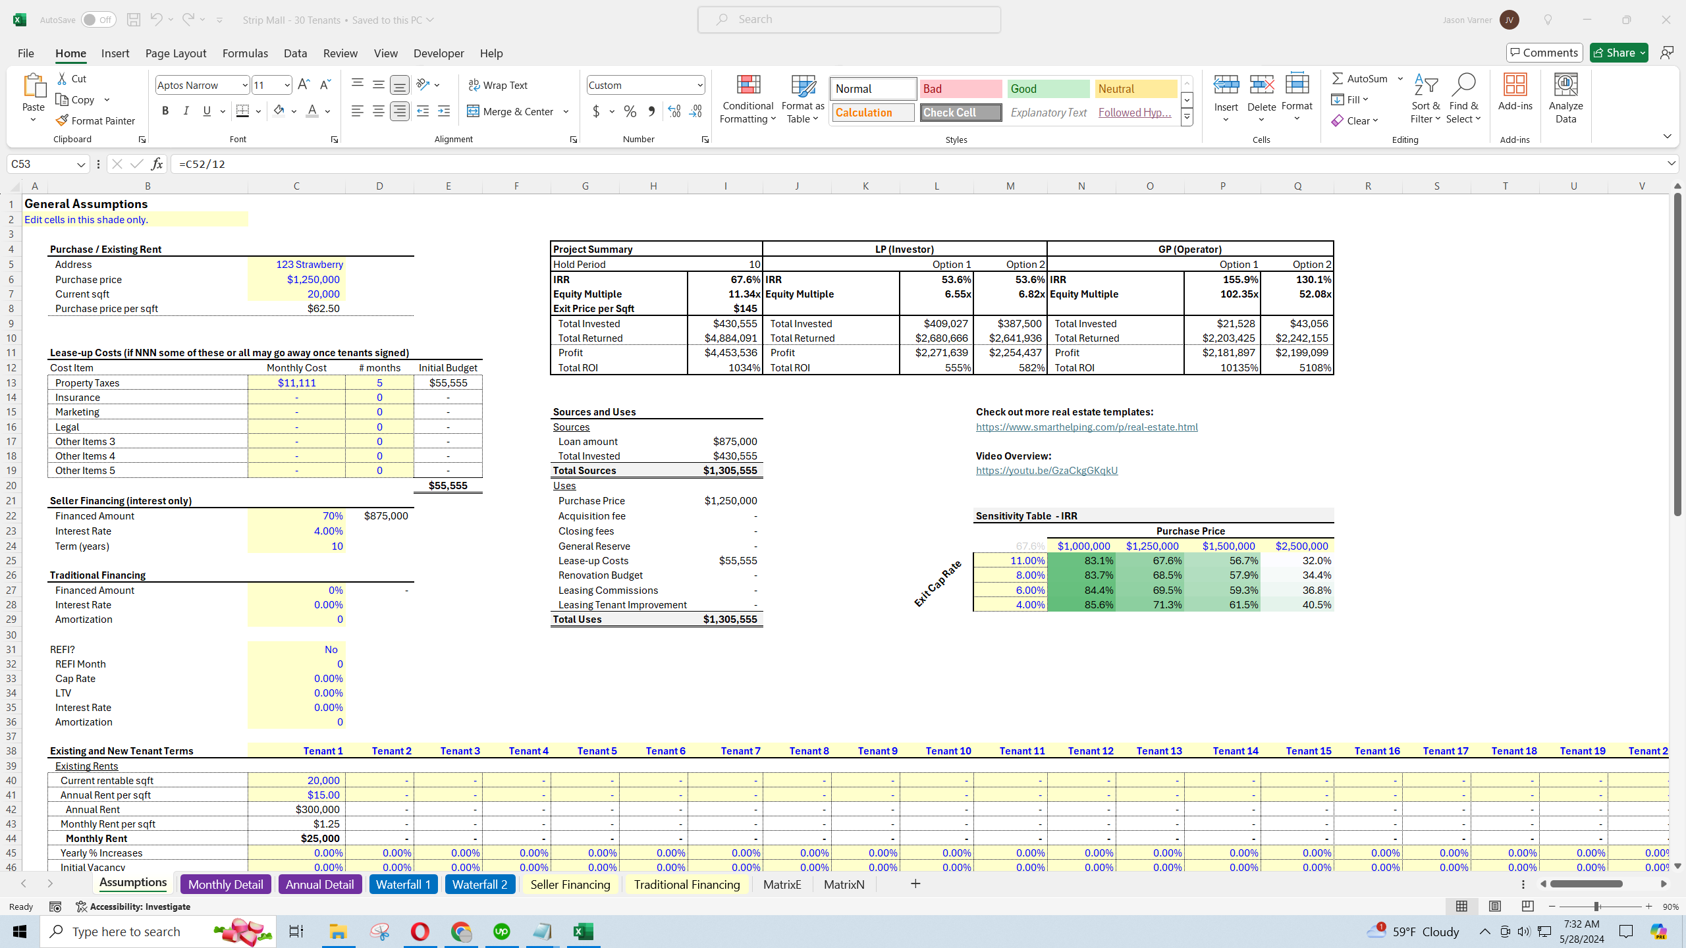Click Decrease Decimal icon
This screenshot has height=948, width=1686.
(695, 111)
